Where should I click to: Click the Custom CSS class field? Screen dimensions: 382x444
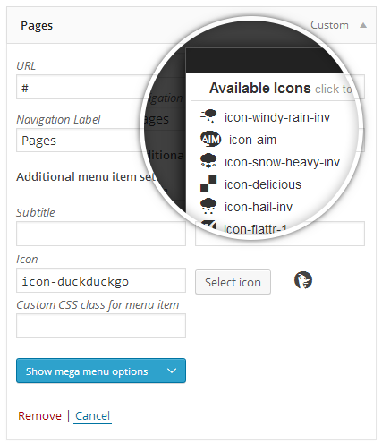[101, 326]
